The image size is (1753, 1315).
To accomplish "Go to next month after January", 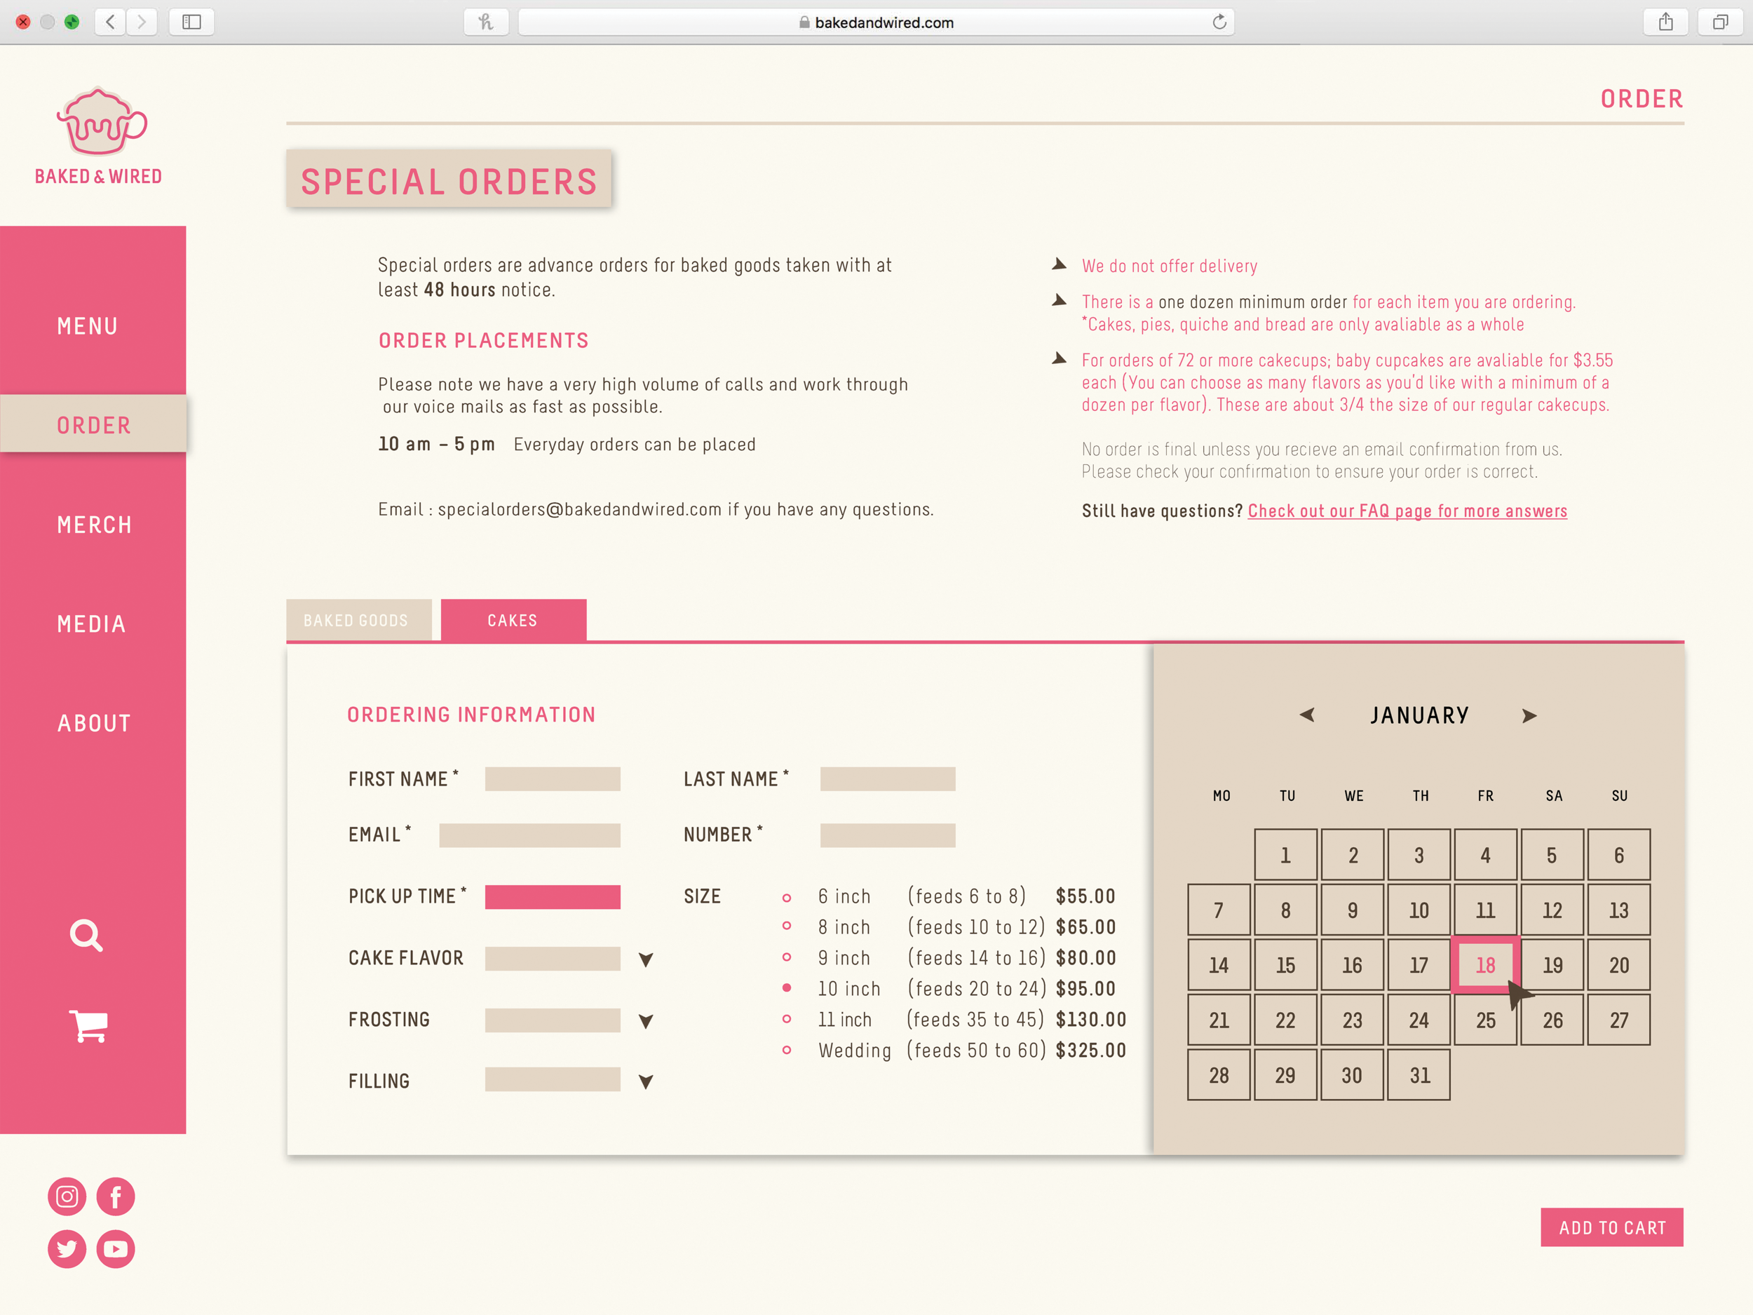I will click(x=1529, y=716).
